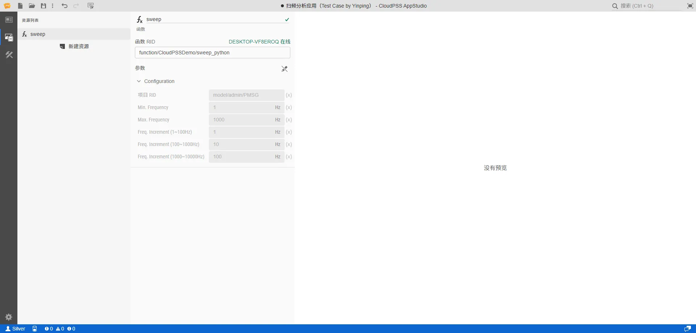Screen dimensions: 696x333
Task: Click the Freq. Increment (100~1000Hz) value field
Action: (x=246, y=144)
